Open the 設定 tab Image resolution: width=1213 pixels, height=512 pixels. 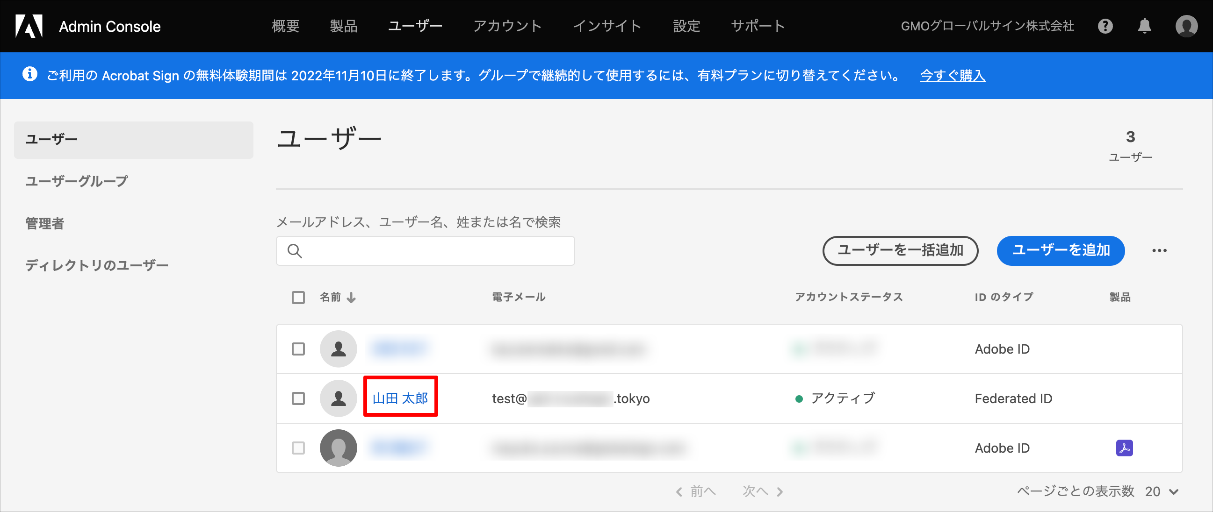click(x=686, y=26)
